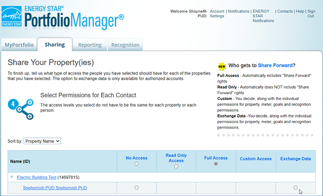The width and height of the screenshot is (323, 196).
Task: Collapse the Electric Building Test row triangle
Action: 12,177
